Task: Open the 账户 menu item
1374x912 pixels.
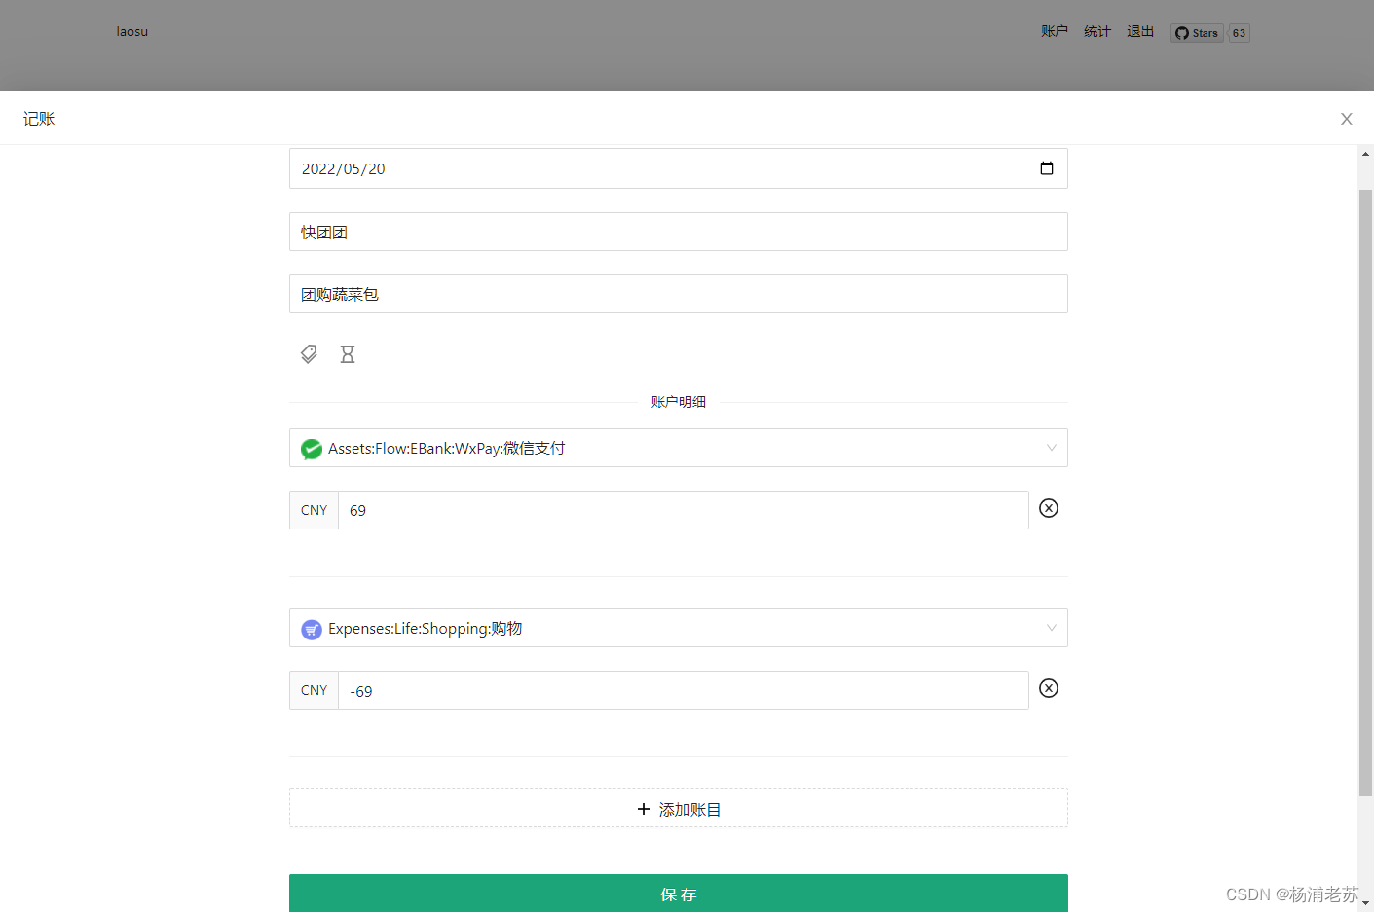Action: coord(1055,30)
